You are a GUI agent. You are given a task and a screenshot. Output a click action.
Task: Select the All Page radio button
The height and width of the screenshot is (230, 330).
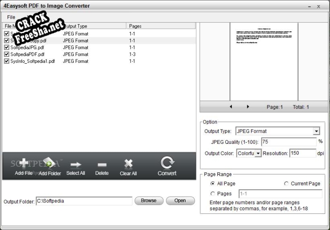[213, 184]
